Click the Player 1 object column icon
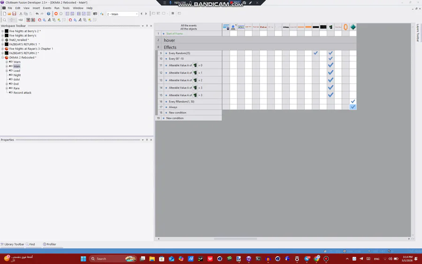Screen dimensions: 422x264 click(234, 27)
